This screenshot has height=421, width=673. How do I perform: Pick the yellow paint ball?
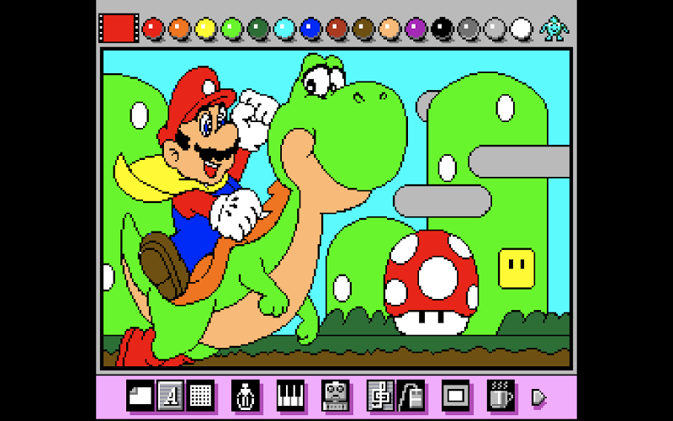tap(205, 29)
